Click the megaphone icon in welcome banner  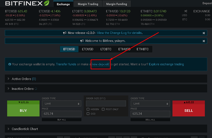tap(82, 41)
